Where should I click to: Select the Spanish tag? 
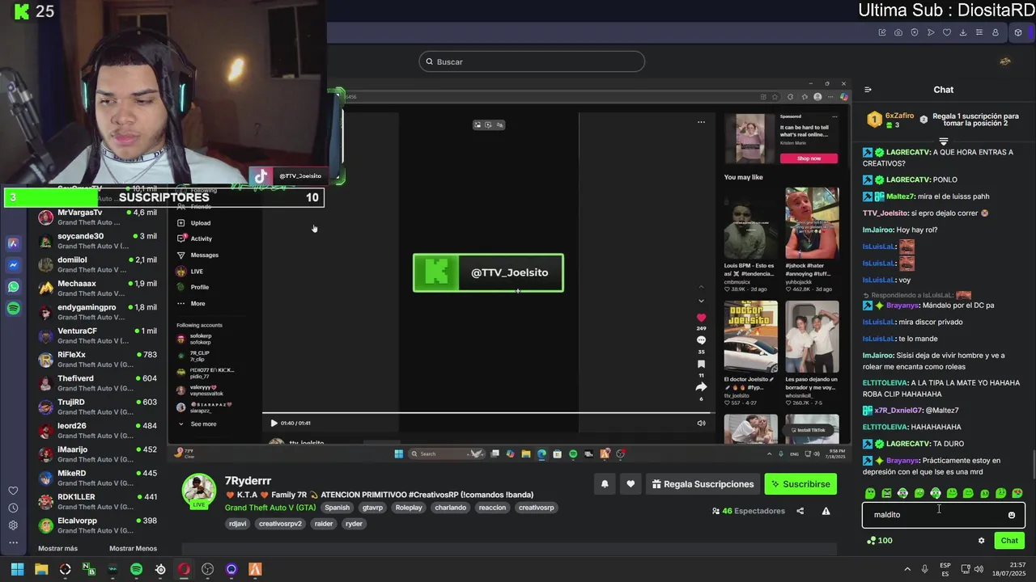tap(337, 508)
